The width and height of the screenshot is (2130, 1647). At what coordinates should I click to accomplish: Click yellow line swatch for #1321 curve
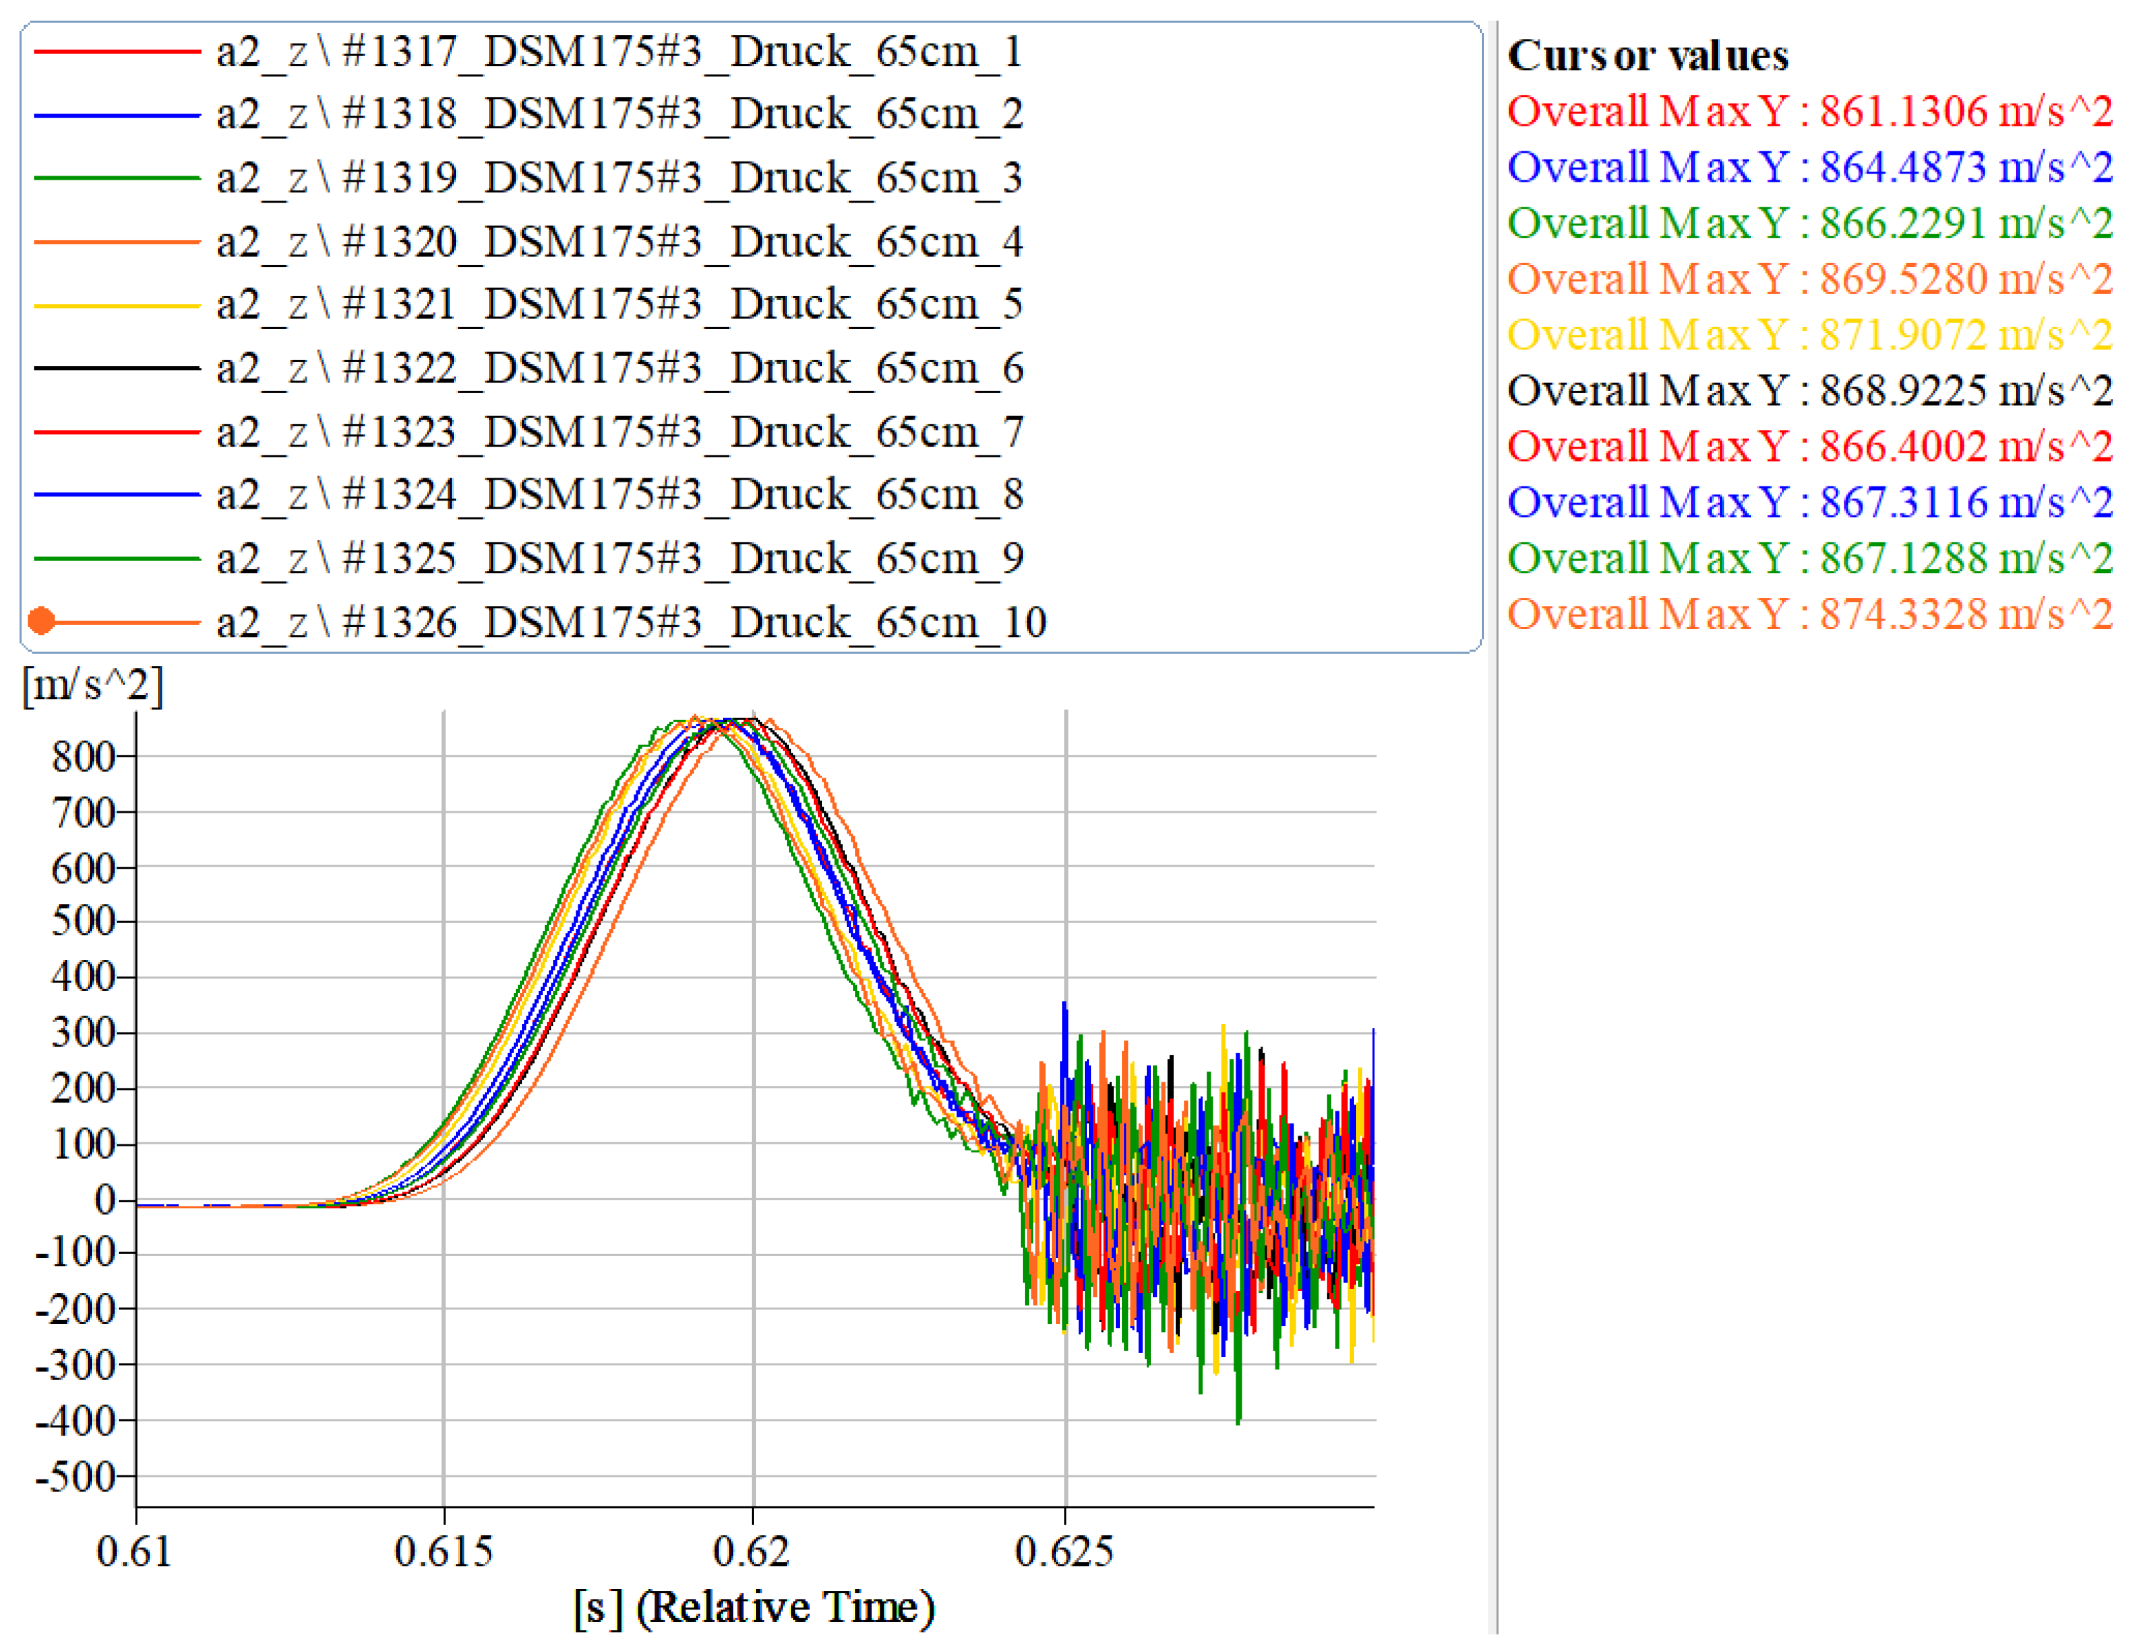(x=117, y=305)
